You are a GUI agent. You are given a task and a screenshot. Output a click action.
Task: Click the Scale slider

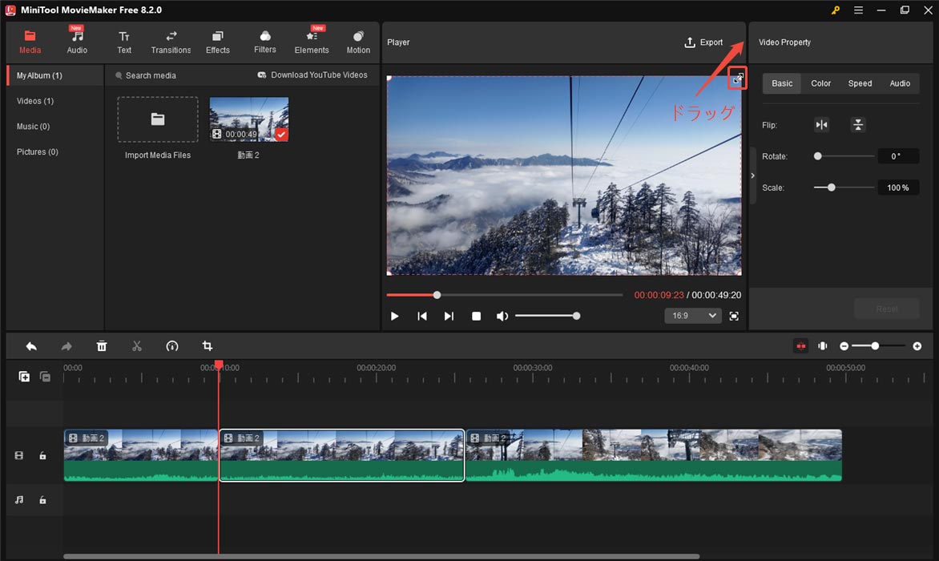[844, 188]
